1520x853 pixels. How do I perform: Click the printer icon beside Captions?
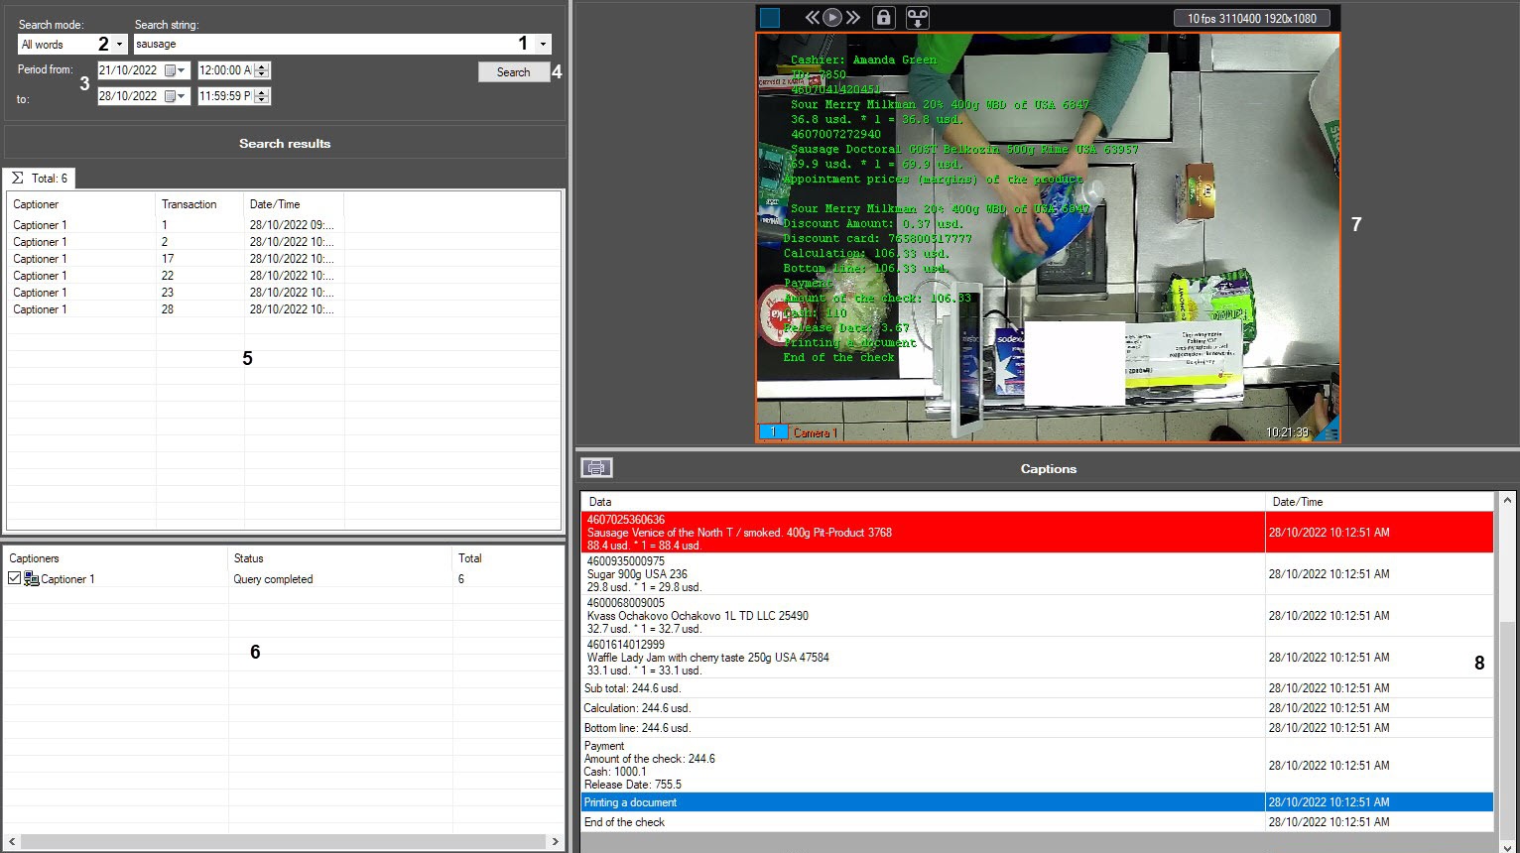pos(596,468)
